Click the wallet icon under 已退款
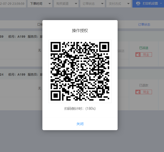Image resolution: width=164 pixels, height=152 pixels. (138, 92)
